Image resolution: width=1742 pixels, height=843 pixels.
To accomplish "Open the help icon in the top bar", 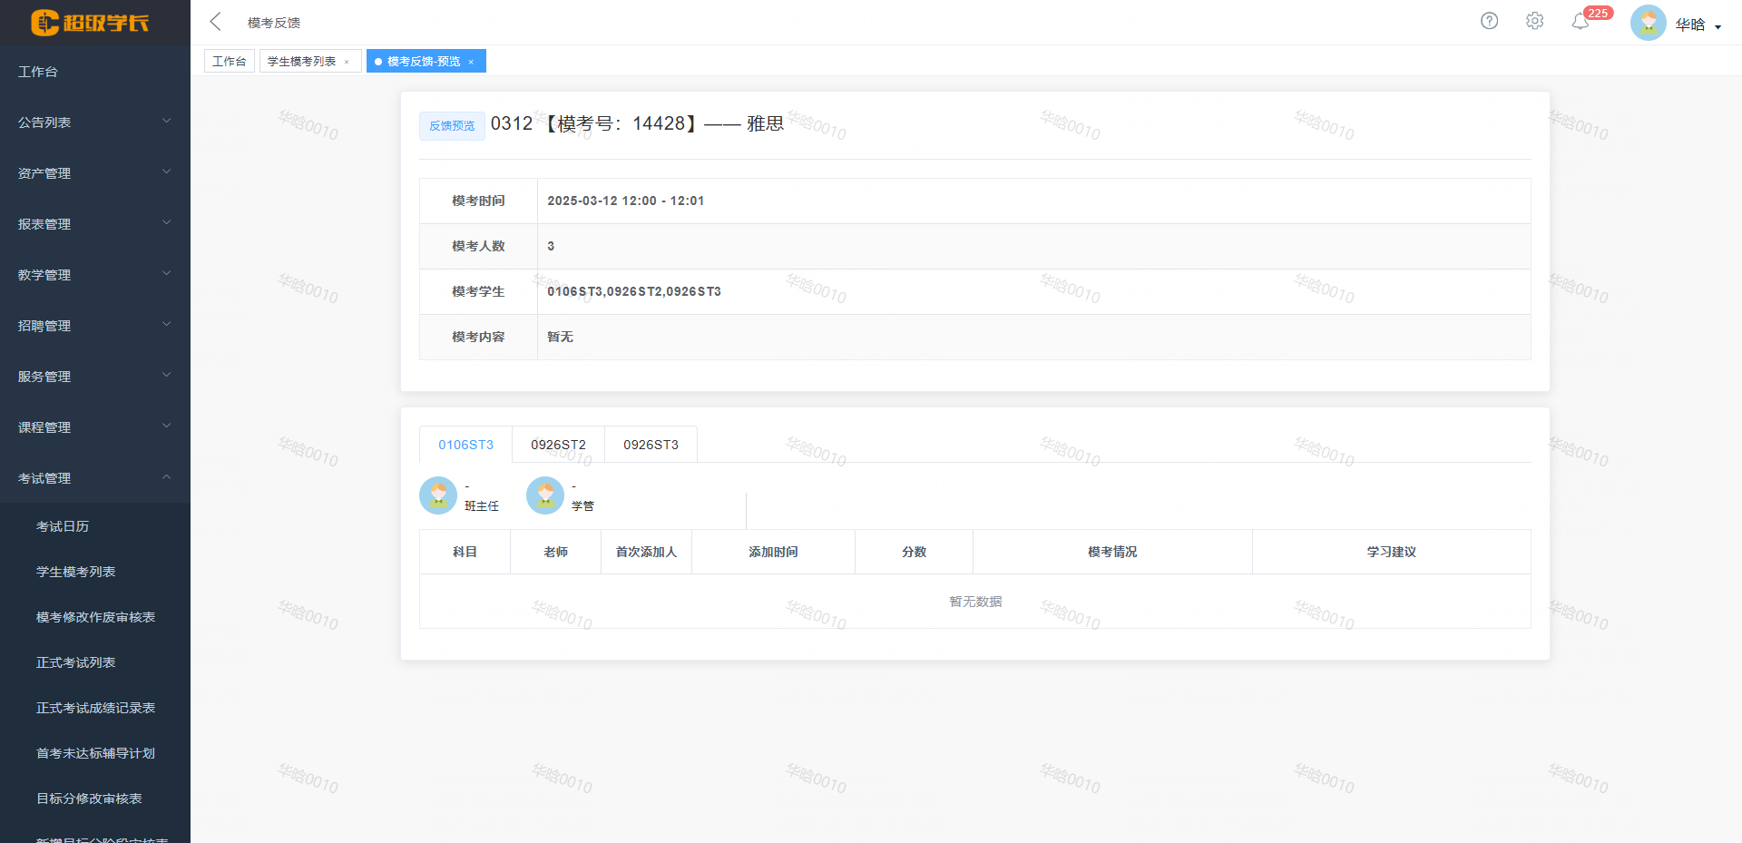I will [x=1489, y=20].
